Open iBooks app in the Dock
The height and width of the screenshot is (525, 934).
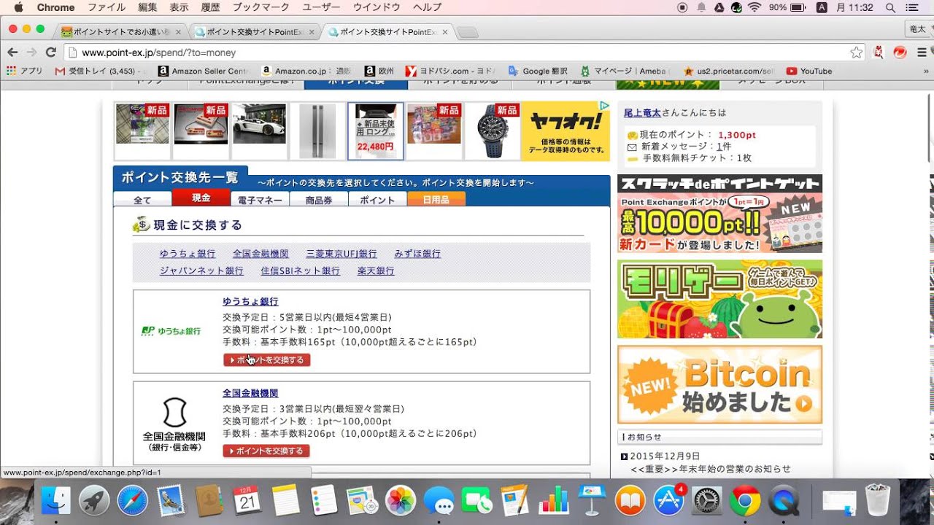pyautogui.click(x=630, y=500)
